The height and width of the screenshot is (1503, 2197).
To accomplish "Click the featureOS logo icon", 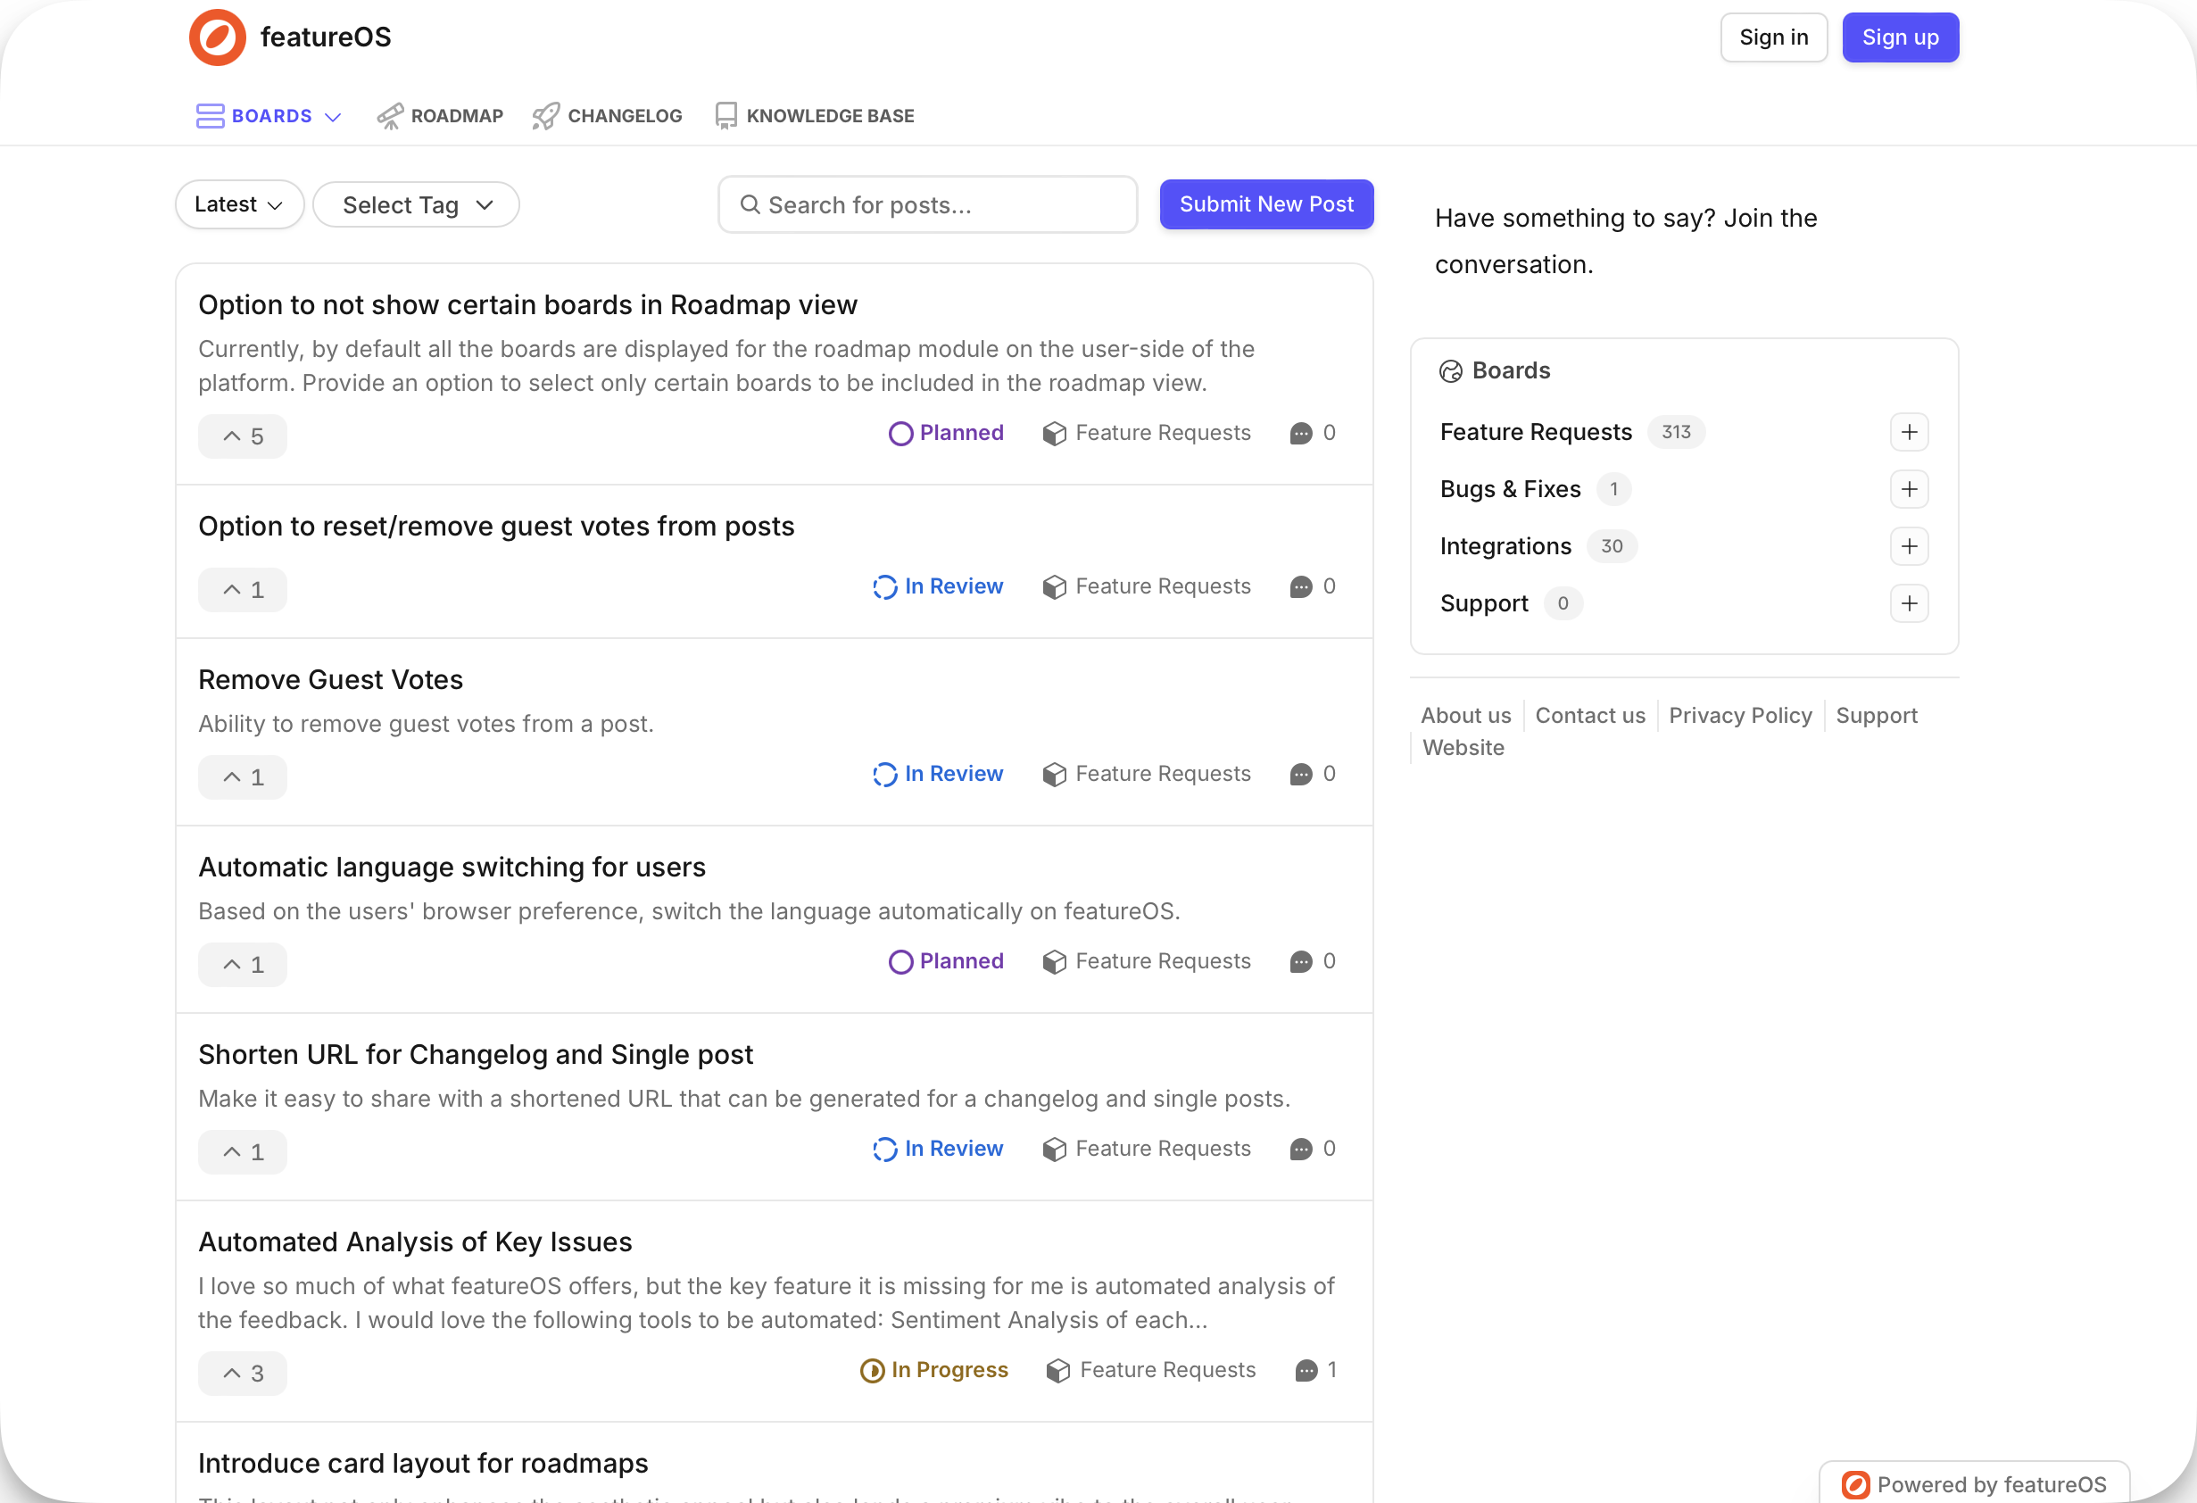I will click(x=217, y=37).
